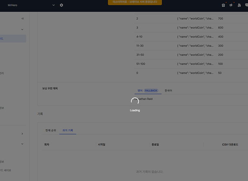The height and width of the screenshot is (181, 248).
Task: Click the 회차 column header
Action: [47, 144]
